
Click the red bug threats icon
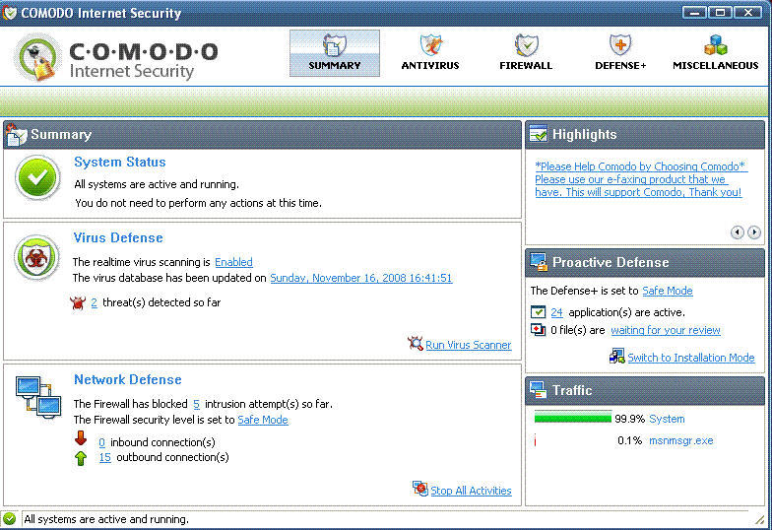(78, 303)
